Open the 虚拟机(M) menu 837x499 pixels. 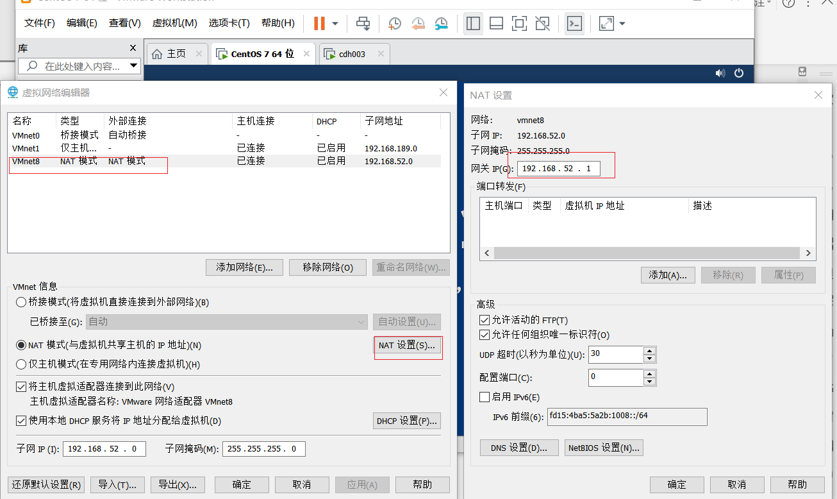[174, 23]
